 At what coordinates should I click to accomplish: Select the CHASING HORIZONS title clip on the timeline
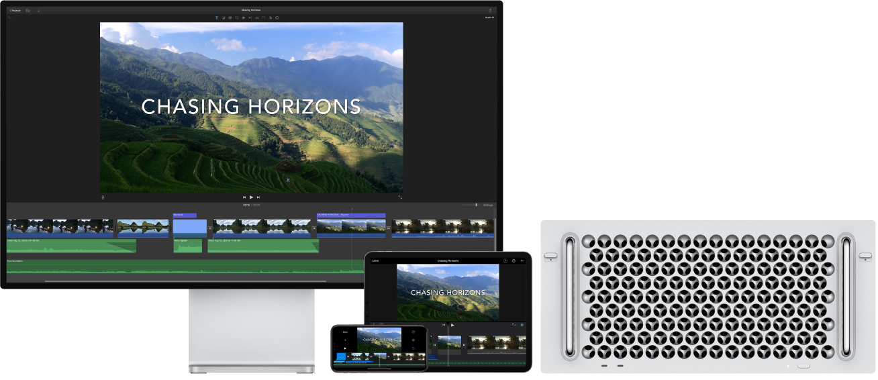tap(351, 216)
